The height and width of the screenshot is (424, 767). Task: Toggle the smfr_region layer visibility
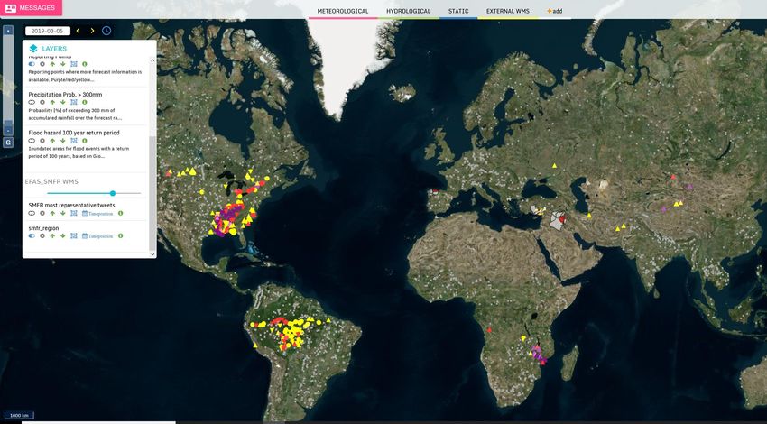click(32, 235)
